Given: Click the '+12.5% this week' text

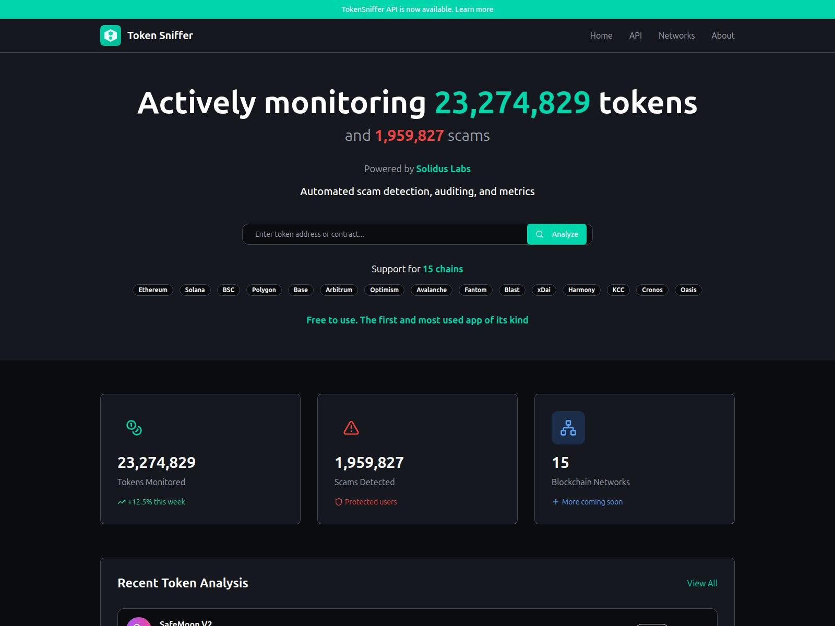Looking at the screenshot, I should coord(157,502).
